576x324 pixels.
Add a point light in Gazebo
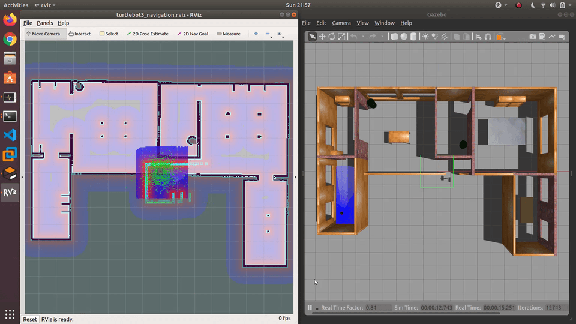point(425,37)
